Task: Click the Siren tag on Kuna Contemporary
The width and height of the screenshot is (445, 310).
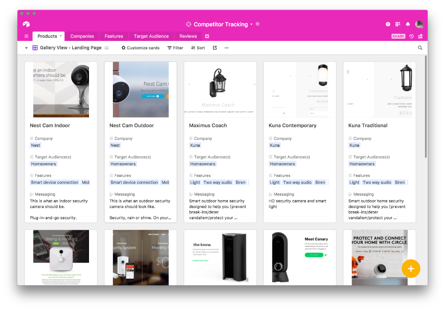Action: click(x=320, y=182)
